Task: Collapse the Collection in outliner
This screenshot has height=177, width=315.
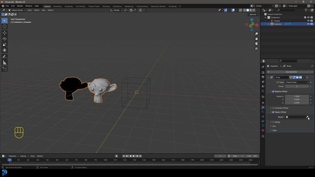Action: 266,18
